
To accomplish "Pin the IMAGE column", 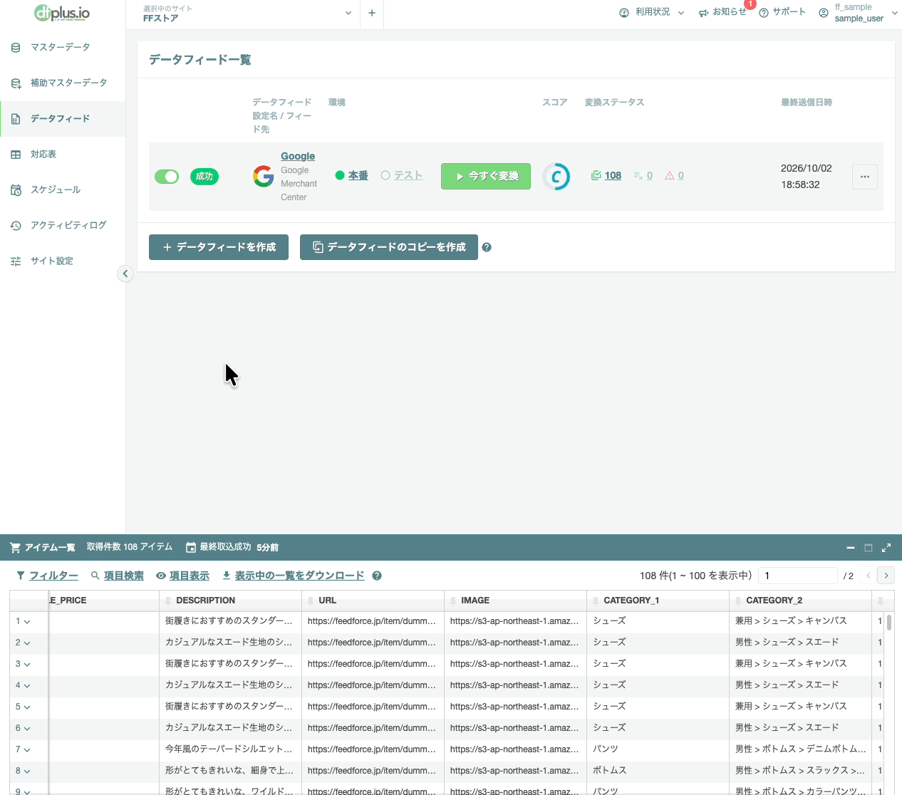I will click(x=454, y=601).
